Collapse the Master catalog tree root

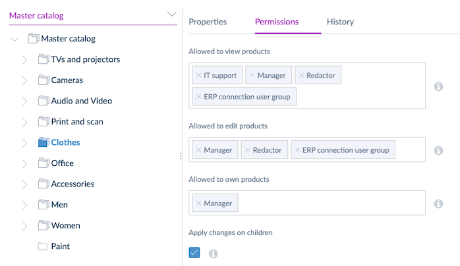coord(14,39)
